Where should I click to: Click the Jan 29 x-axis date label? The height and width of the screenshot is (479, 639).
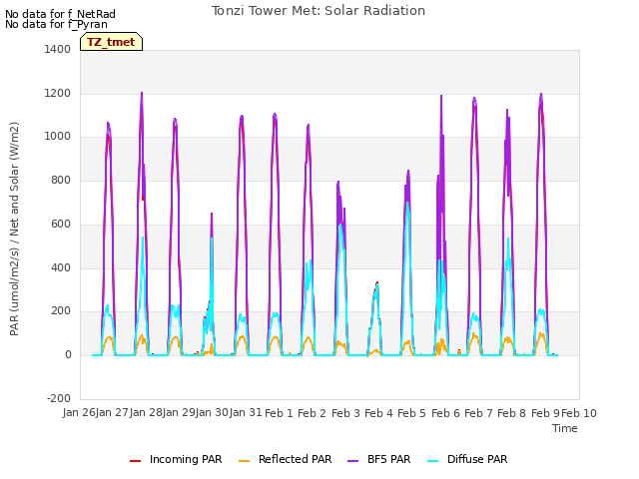pos(179,413)
